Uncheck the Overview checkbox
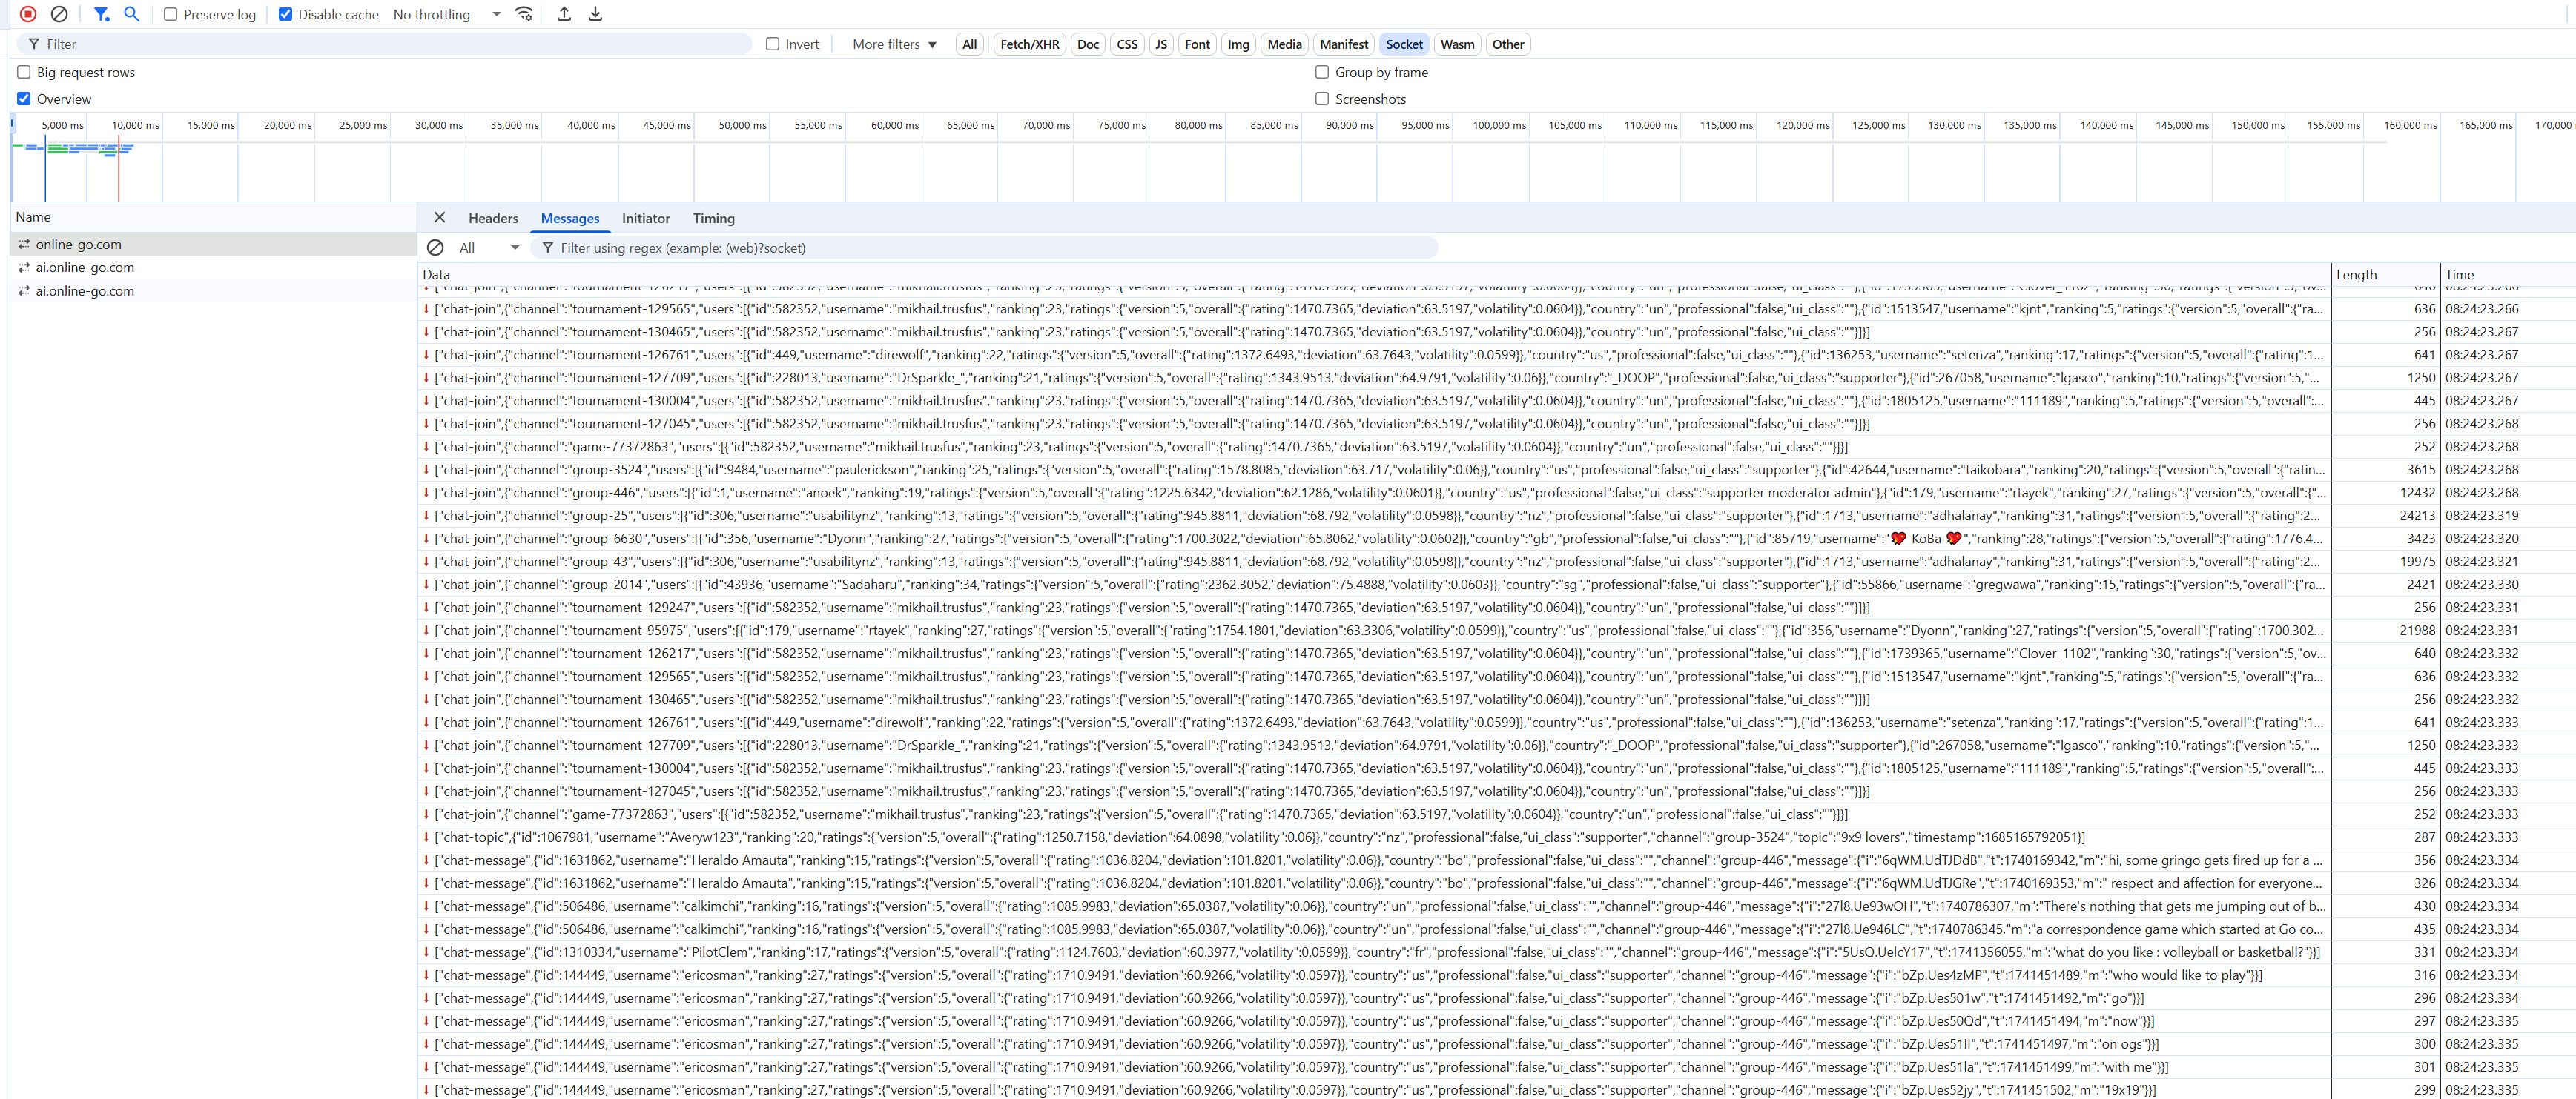 click(x=24, y=99)
